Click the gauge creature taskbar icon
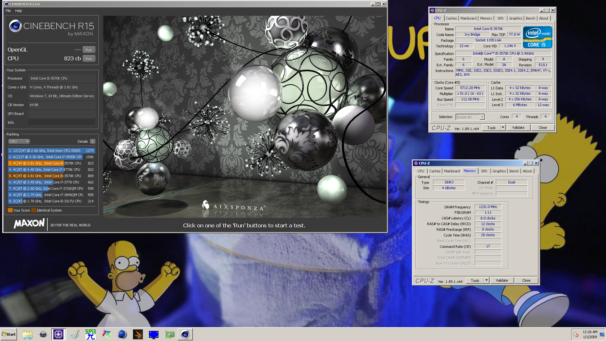Viewport: 606px width, 341px height. pos(43,334)
